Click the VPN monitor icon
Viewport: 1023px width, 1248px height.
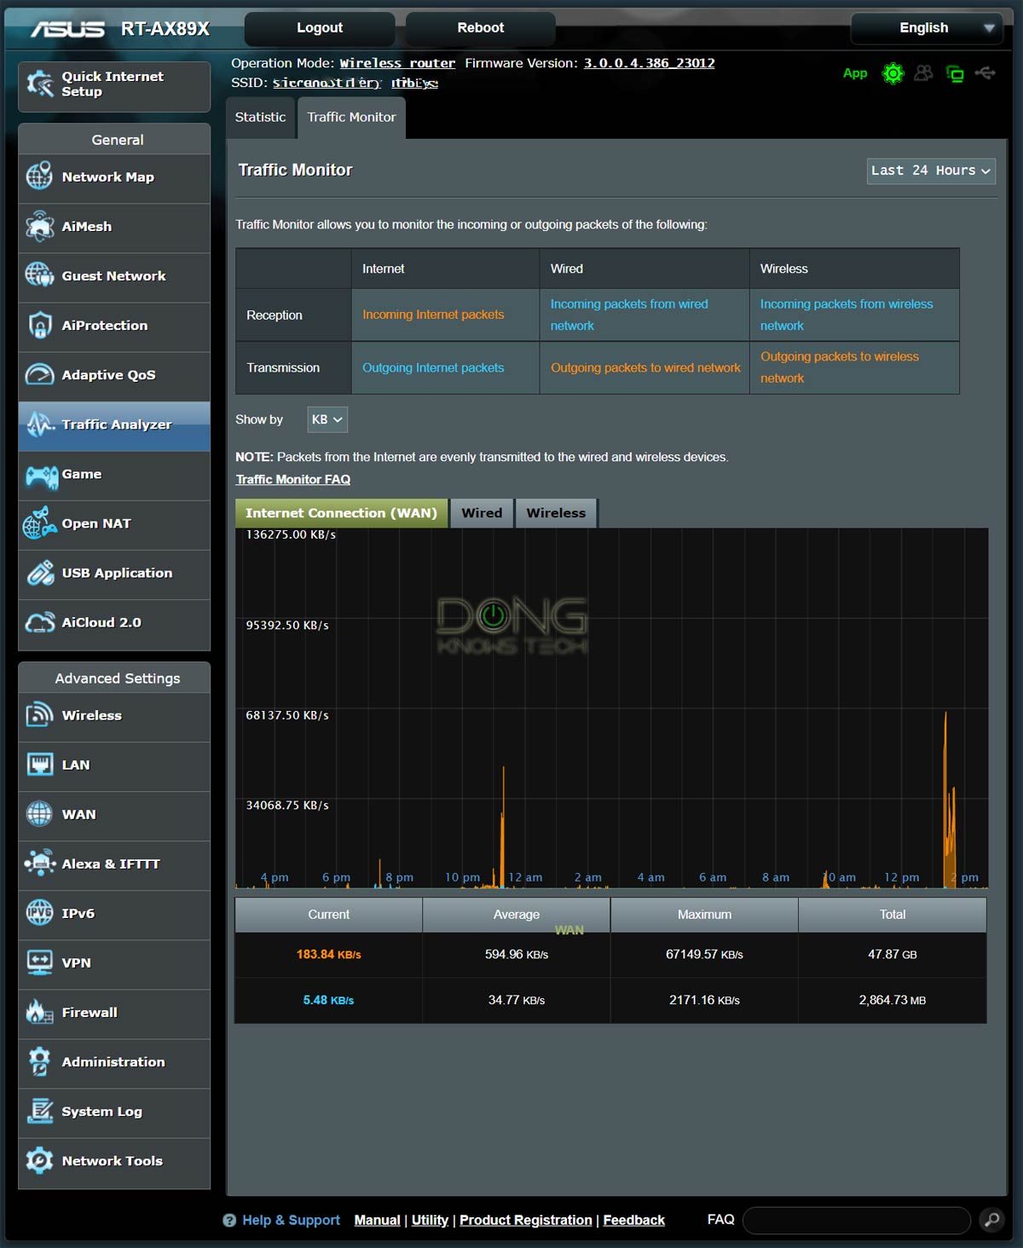click(x=39, y=962)
